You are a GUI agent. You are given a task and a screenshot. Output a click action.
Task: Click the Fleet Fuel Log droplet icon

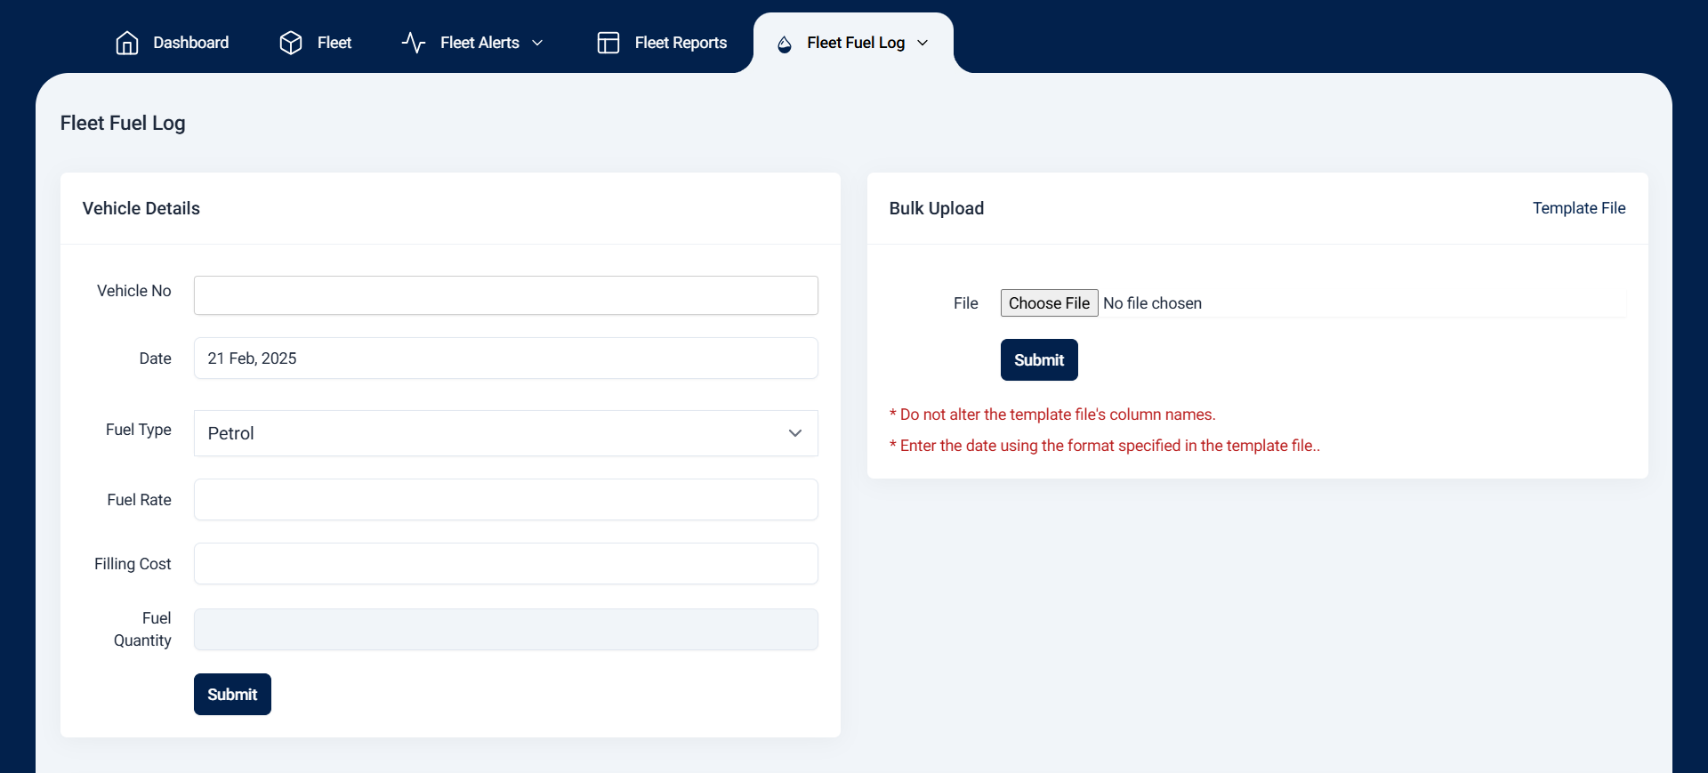[784, 44]
